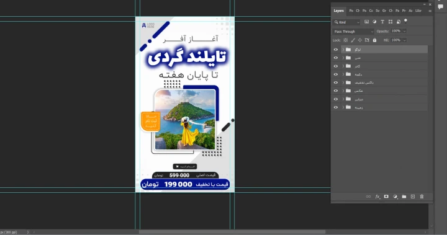
Task: Click the lock position (move arrows) icon
Action: pyautogui.click(x=359, y=40)
